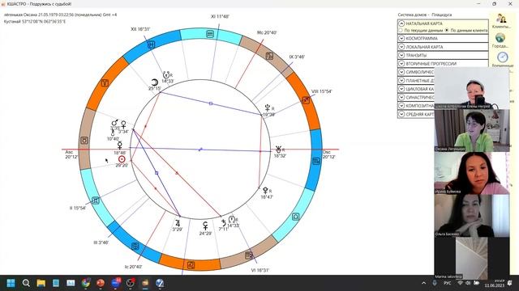The height and width of the screenshot is (291, 519).
Task: Click the Windows Start button
Action: pos(11,283)
